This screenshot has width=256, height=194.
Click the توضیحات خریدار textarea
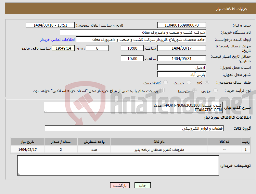tap(118, 165)
